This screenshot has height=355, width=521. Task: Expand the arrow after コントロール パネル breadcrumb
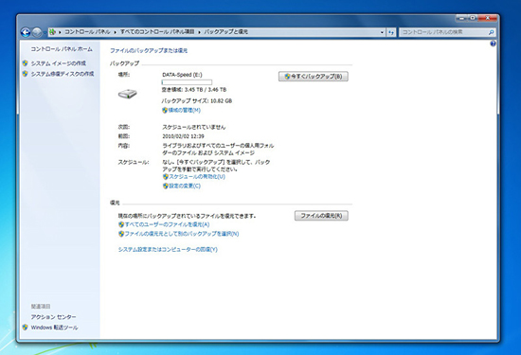coord(116,32)
